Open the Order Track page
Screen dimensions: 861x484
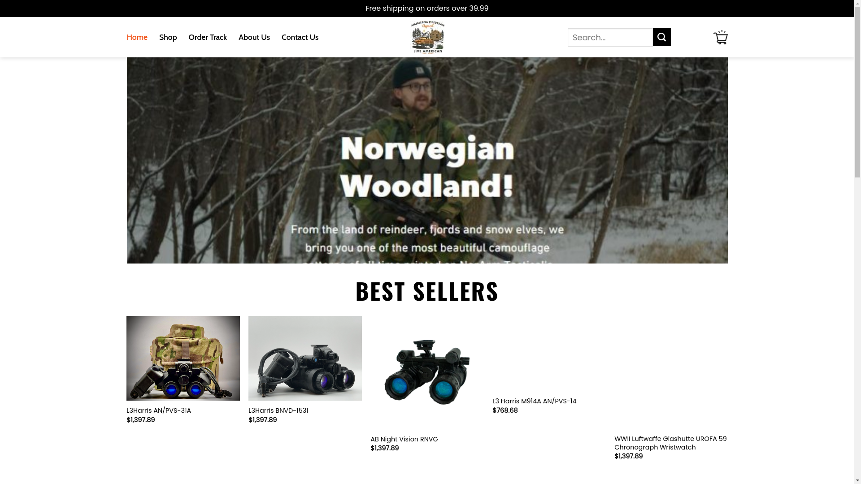208,37
